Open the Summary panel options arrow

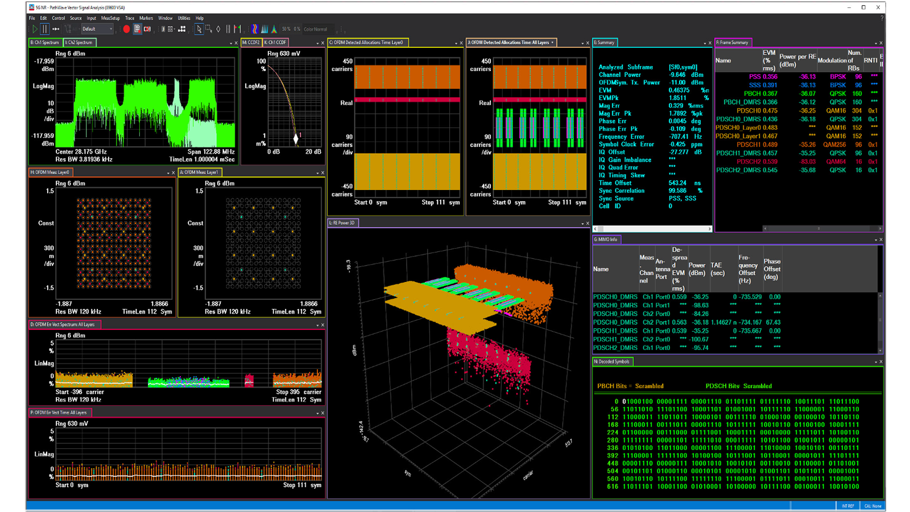click(705, 43)
